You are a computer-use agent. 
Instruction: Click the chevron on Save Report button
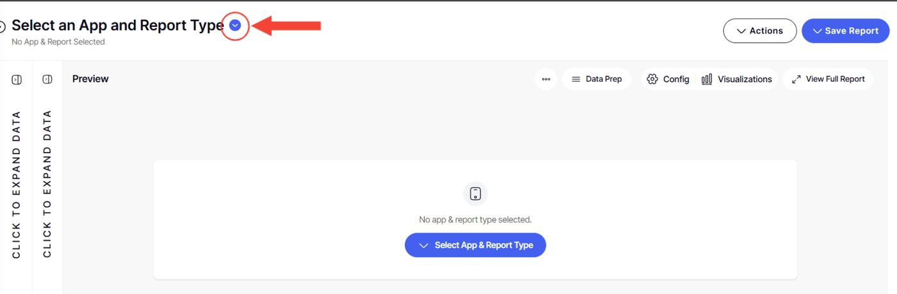pyautogui.click(x=817, y=31)
